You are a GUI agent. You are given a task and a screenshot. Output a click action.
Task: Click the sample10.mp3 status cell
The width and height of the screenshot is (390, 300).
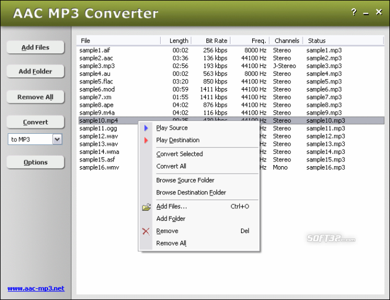[325, 120]
